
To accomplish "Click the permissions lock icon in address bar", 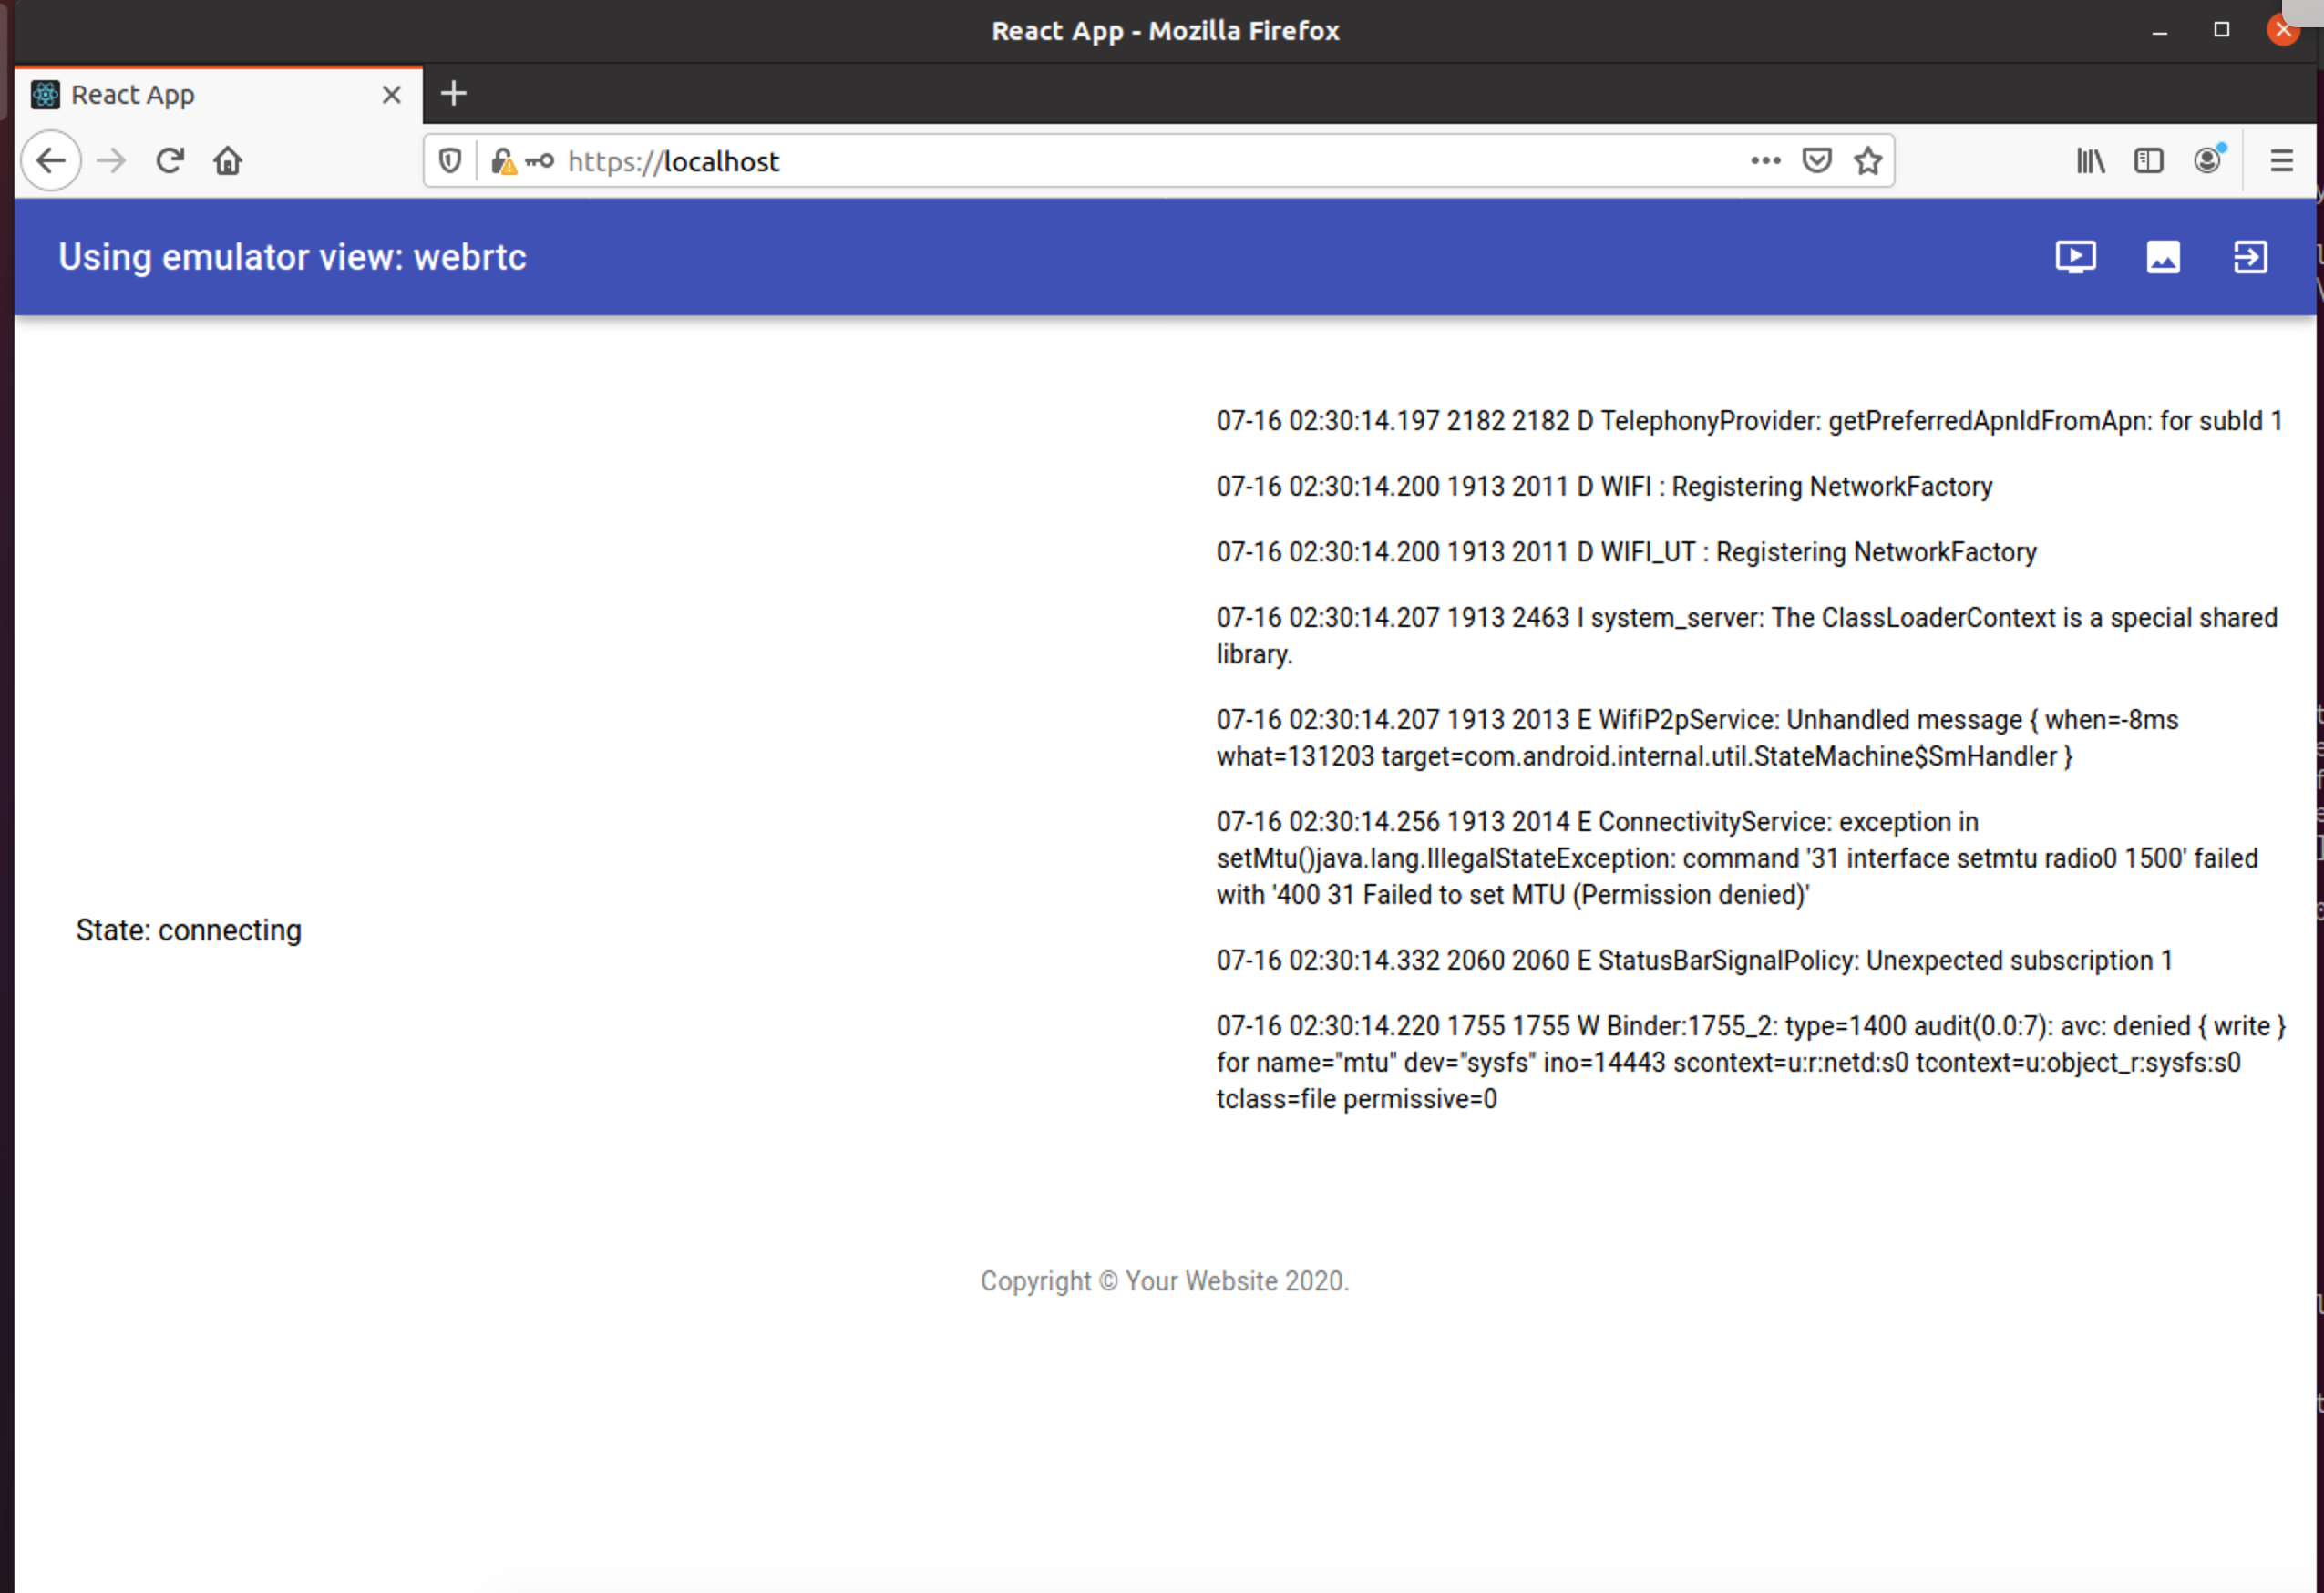I will (x=503, y=160).
